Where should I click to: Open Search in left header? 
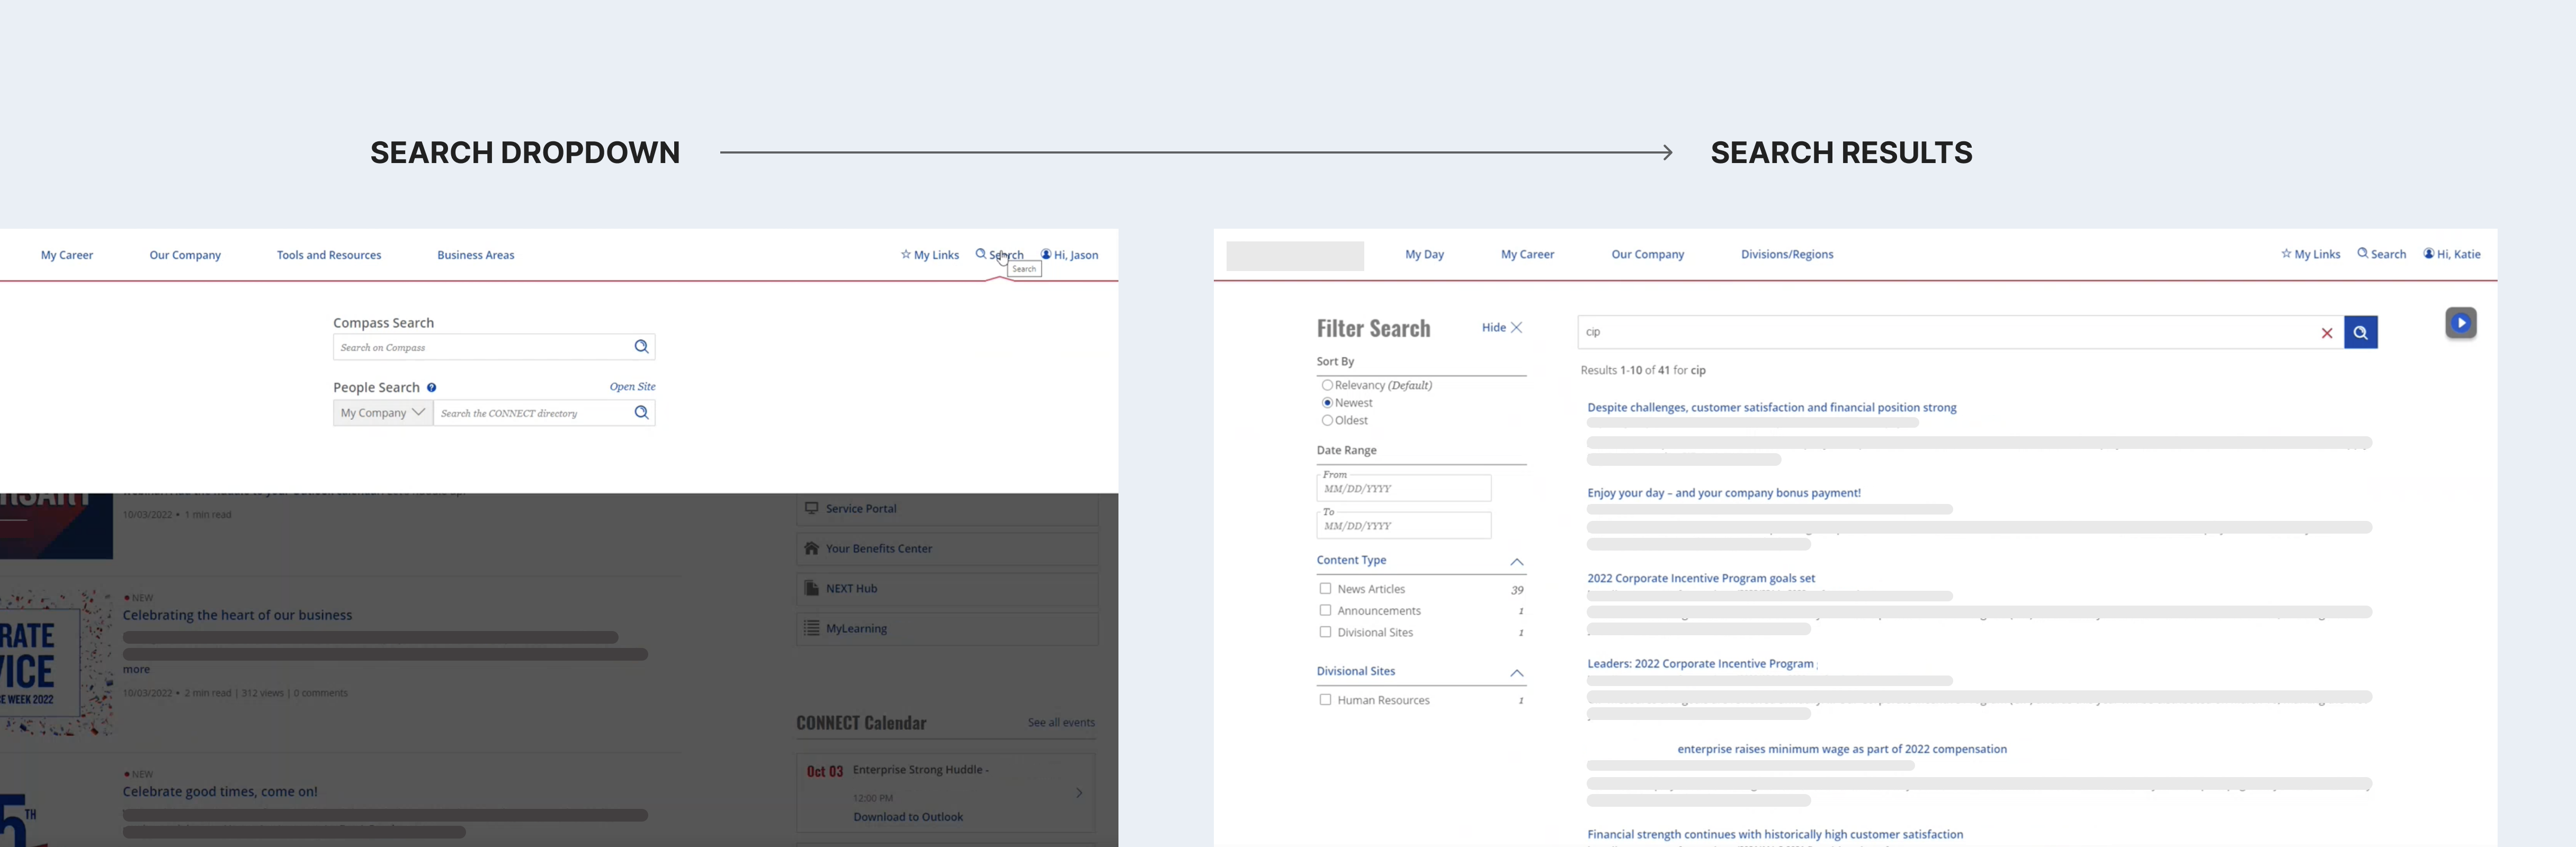(999, 255)
